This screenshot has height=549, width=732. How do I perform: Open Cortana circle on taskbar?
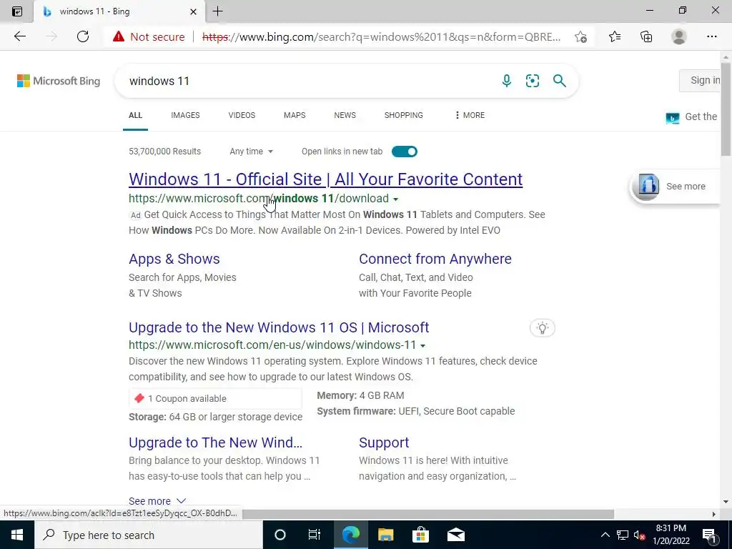(280, 535)
